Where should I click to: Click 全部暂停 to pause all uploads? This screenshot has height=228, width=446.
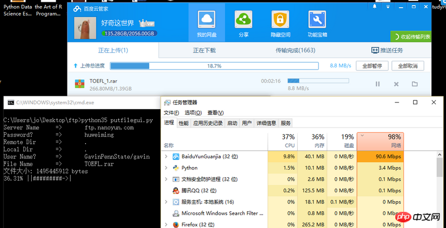click(372, 66)
